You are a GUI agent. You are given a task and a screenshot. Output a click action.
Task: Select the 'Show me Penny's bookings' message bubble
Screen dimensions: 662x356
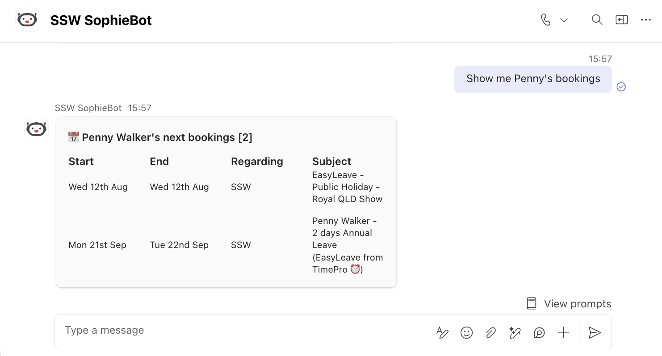click(x=533, y=79)
